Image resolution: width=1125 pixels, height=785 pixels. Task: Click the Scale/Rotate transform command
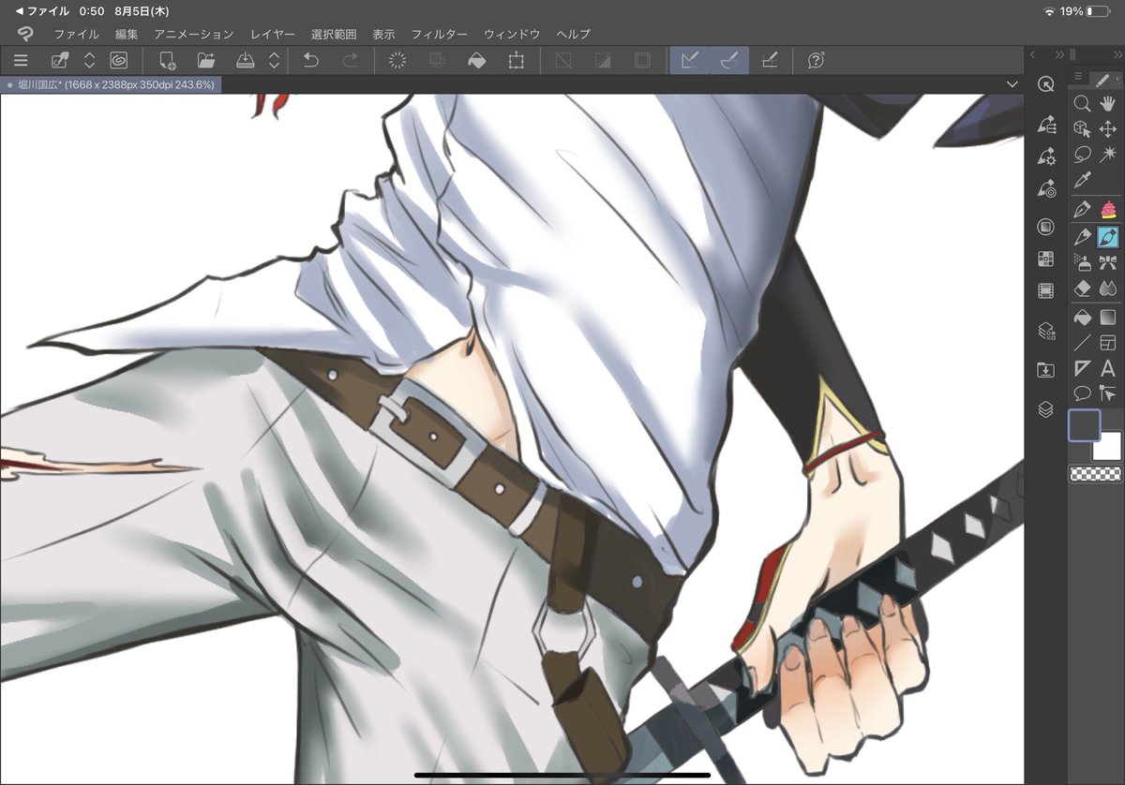516,60
